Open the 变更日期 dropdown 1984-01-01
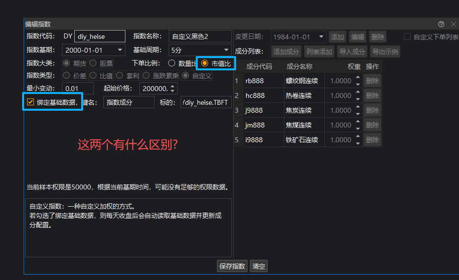Viewport: 459px width, 280px height. [321, 37]
